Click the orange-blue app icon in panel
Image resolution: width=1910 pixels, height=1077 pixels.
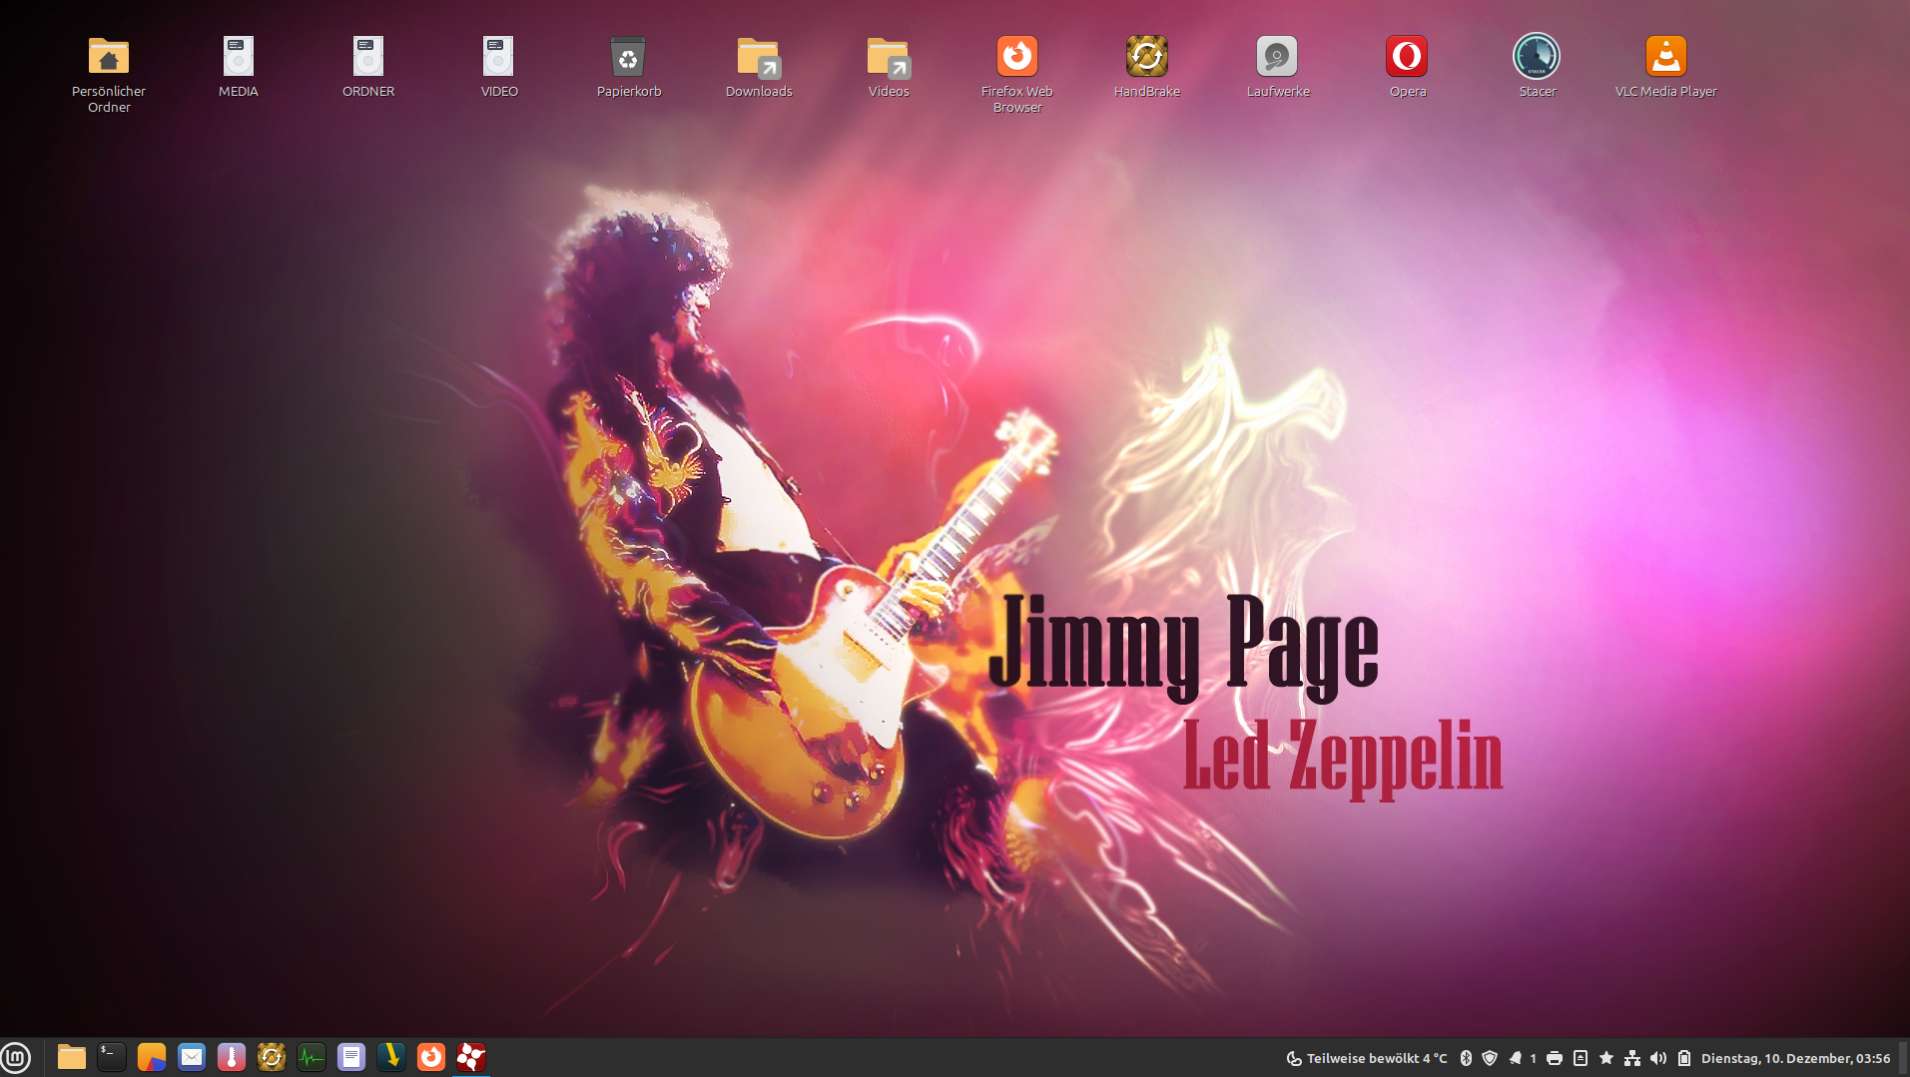click(x=152, y=1057)
